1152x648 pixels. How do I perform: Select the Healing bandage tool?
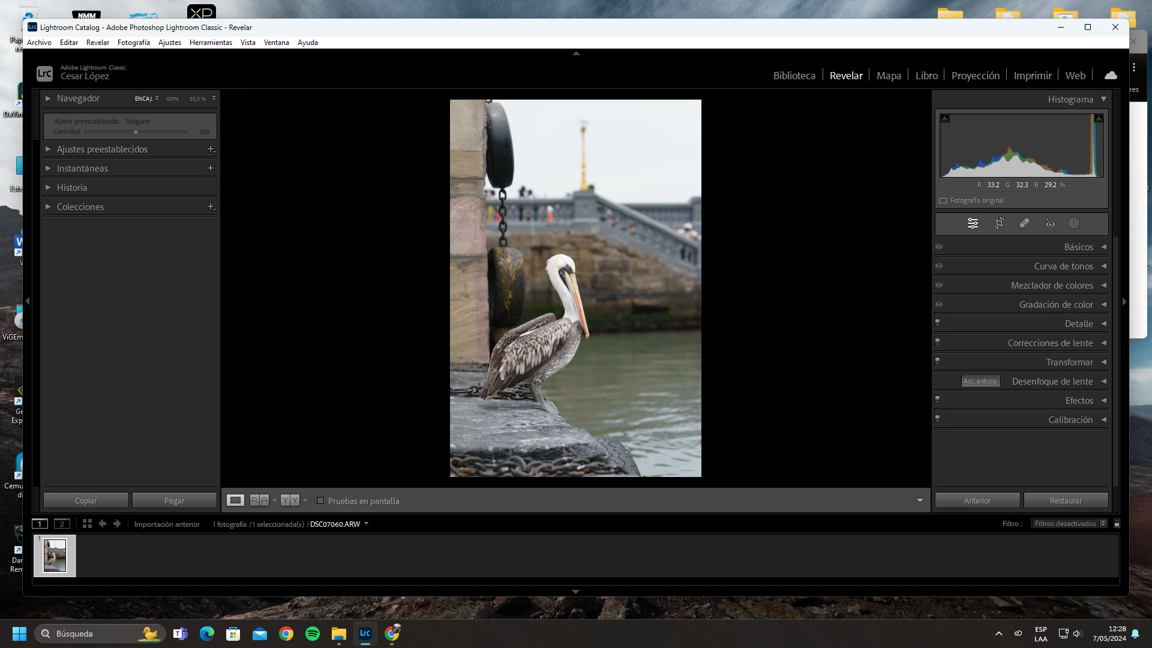1024,223
